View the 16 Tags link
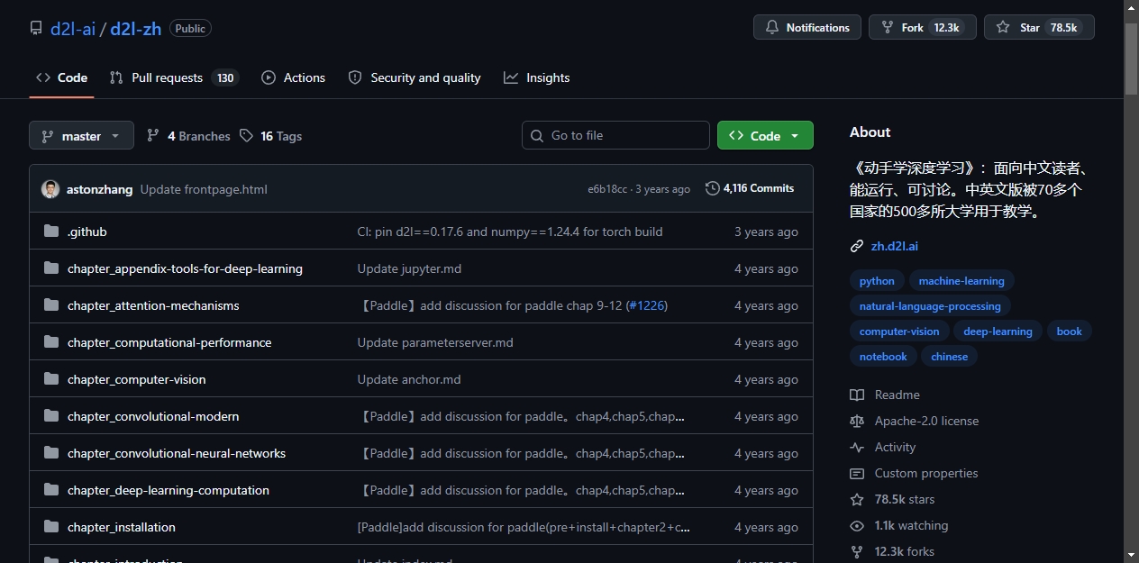This screenshot has width=1139, height=563. point(271,136)
